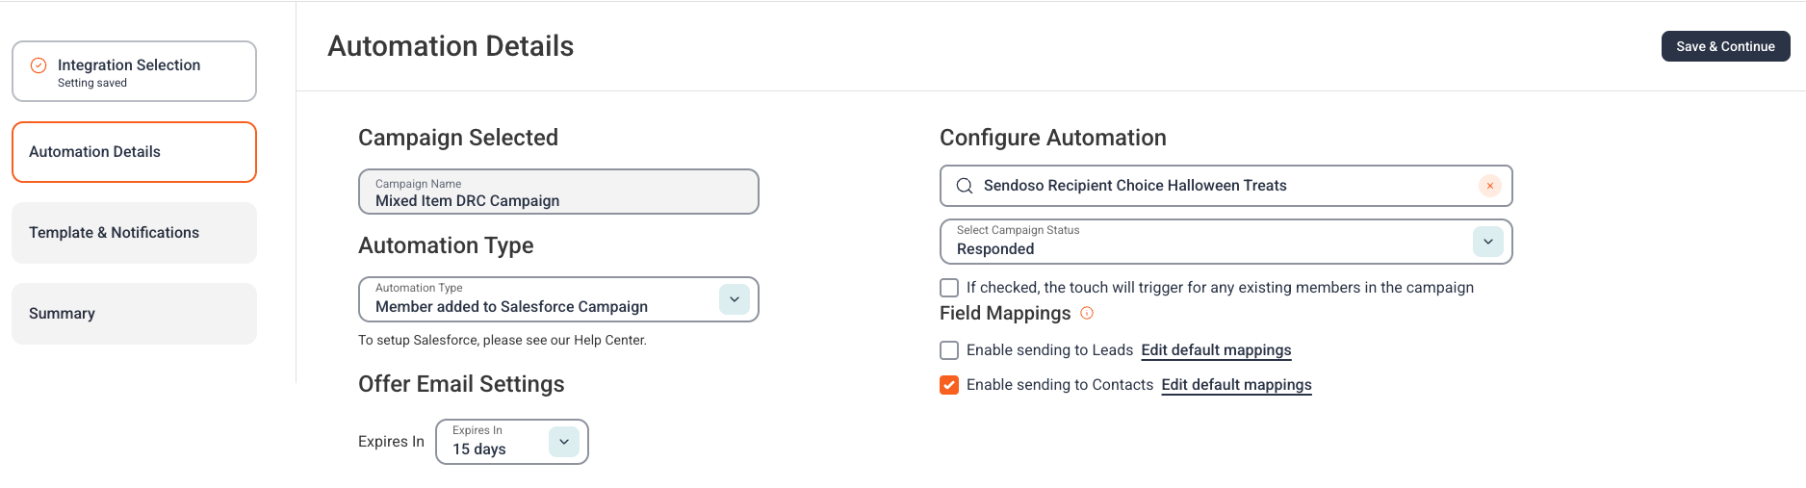Image resolution: width=1806 pixels, height=488 pixels.
Task: Open the Member added to Salesforce Campaign dropdown
Action: [558, 299]
